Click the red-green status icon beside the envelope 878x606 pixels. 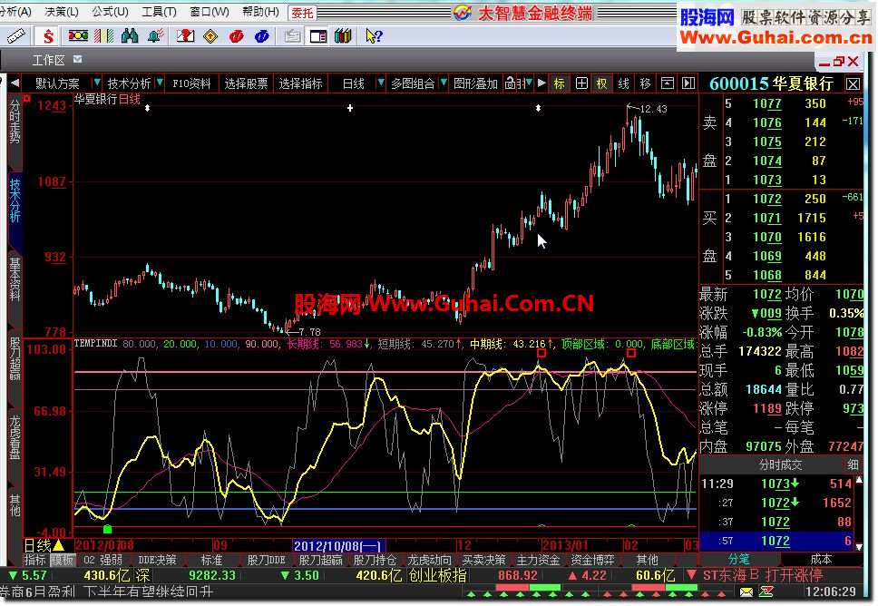(766, 591)
